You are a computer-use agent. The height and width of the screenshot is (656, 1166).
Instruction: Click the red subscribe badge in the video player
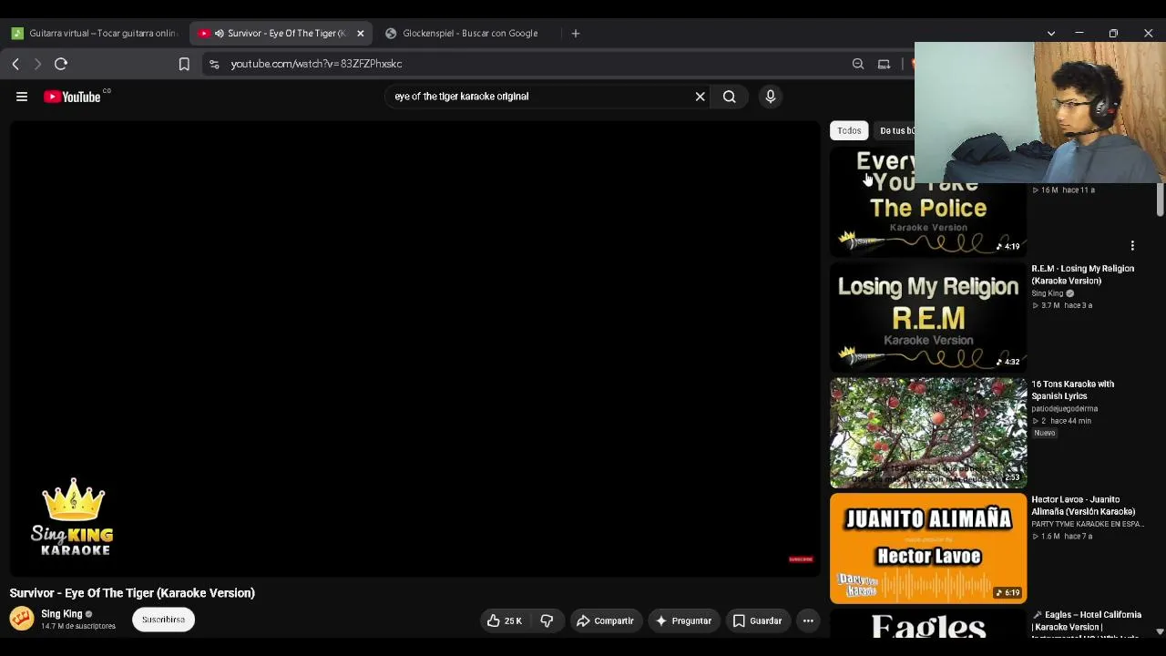(801, 559)
